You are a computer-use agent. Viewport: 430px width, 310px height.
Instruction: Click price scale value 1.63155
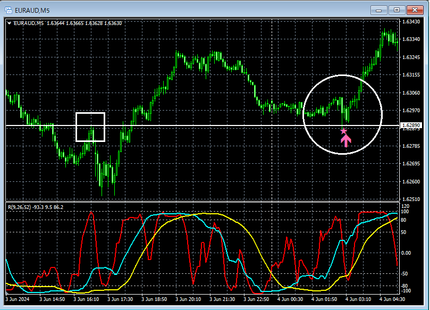(x=411, y=74)
